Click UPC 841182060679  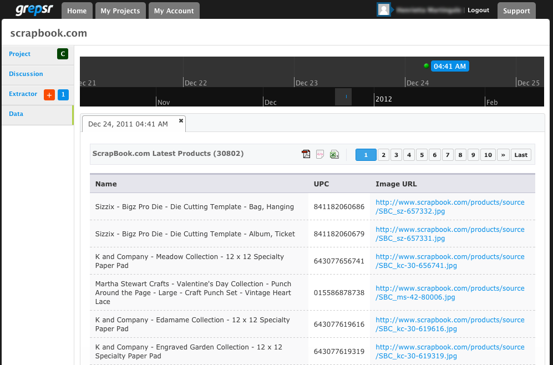pos(339,234)
